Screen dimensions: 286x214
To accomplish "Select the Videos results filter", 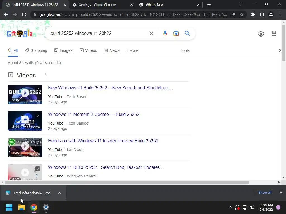I will (x=88, y=50).
